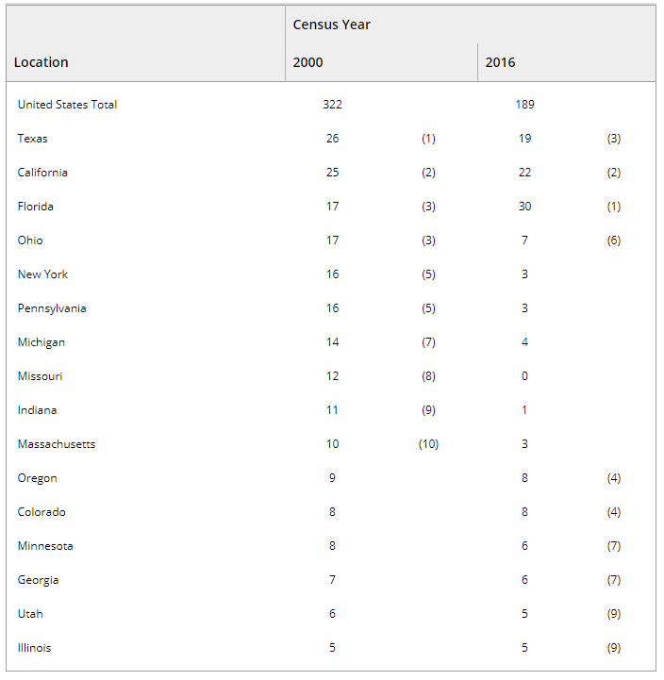This screenshot has height=680, width=664.
Task: Click the Indiana row label
Action: [37, 410]
